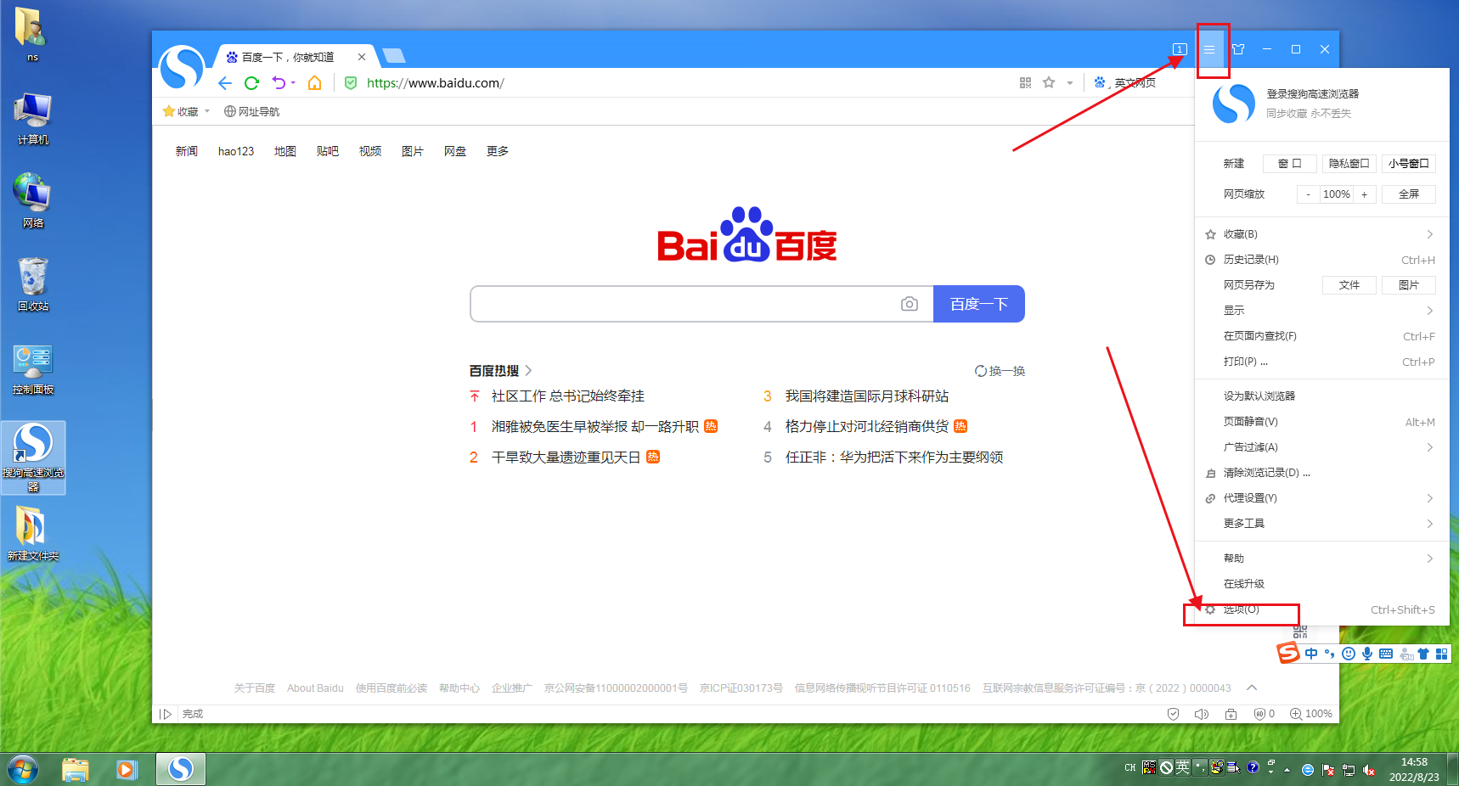Image resolution: width=1459 pixels, height=786 pixels.
Task: Open the IME toolbox grid icon
Action: pos(1441,654)
